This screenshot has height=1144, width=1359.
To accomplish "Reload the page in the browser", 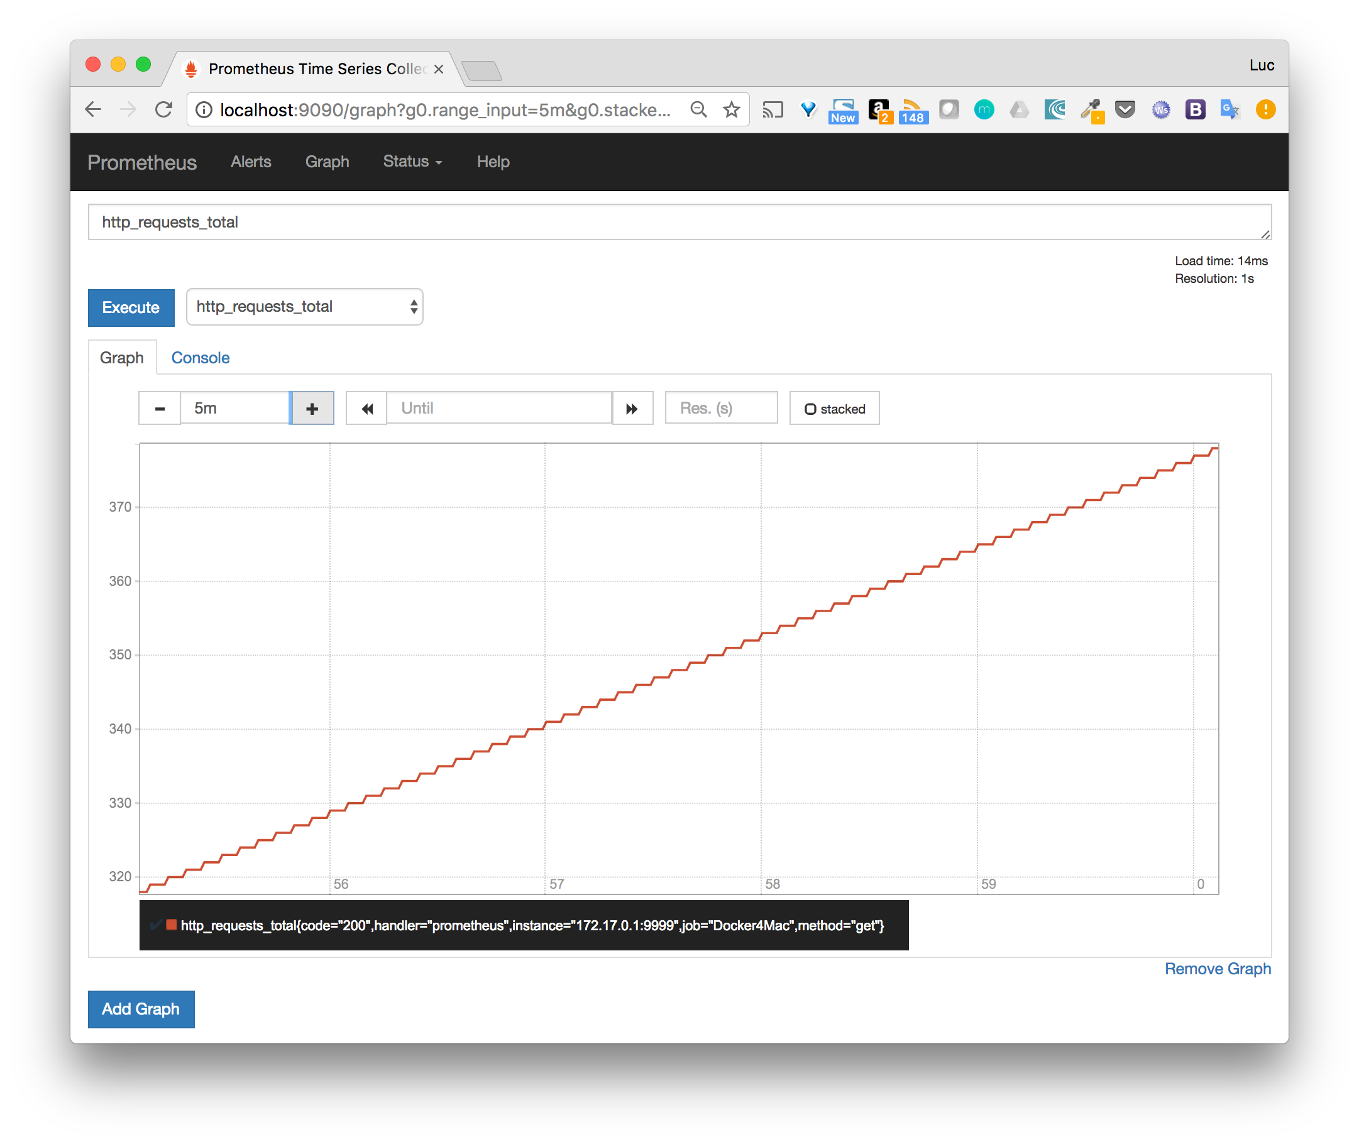I will point(163,109).
